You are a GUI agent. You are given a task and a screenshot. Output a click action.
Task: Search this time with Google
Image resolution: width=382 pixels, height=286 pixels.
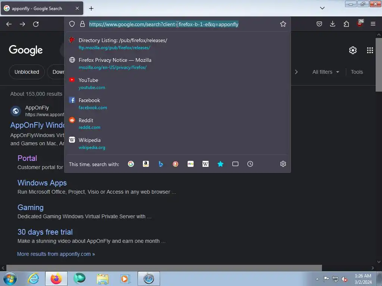(x=131, y=164)
